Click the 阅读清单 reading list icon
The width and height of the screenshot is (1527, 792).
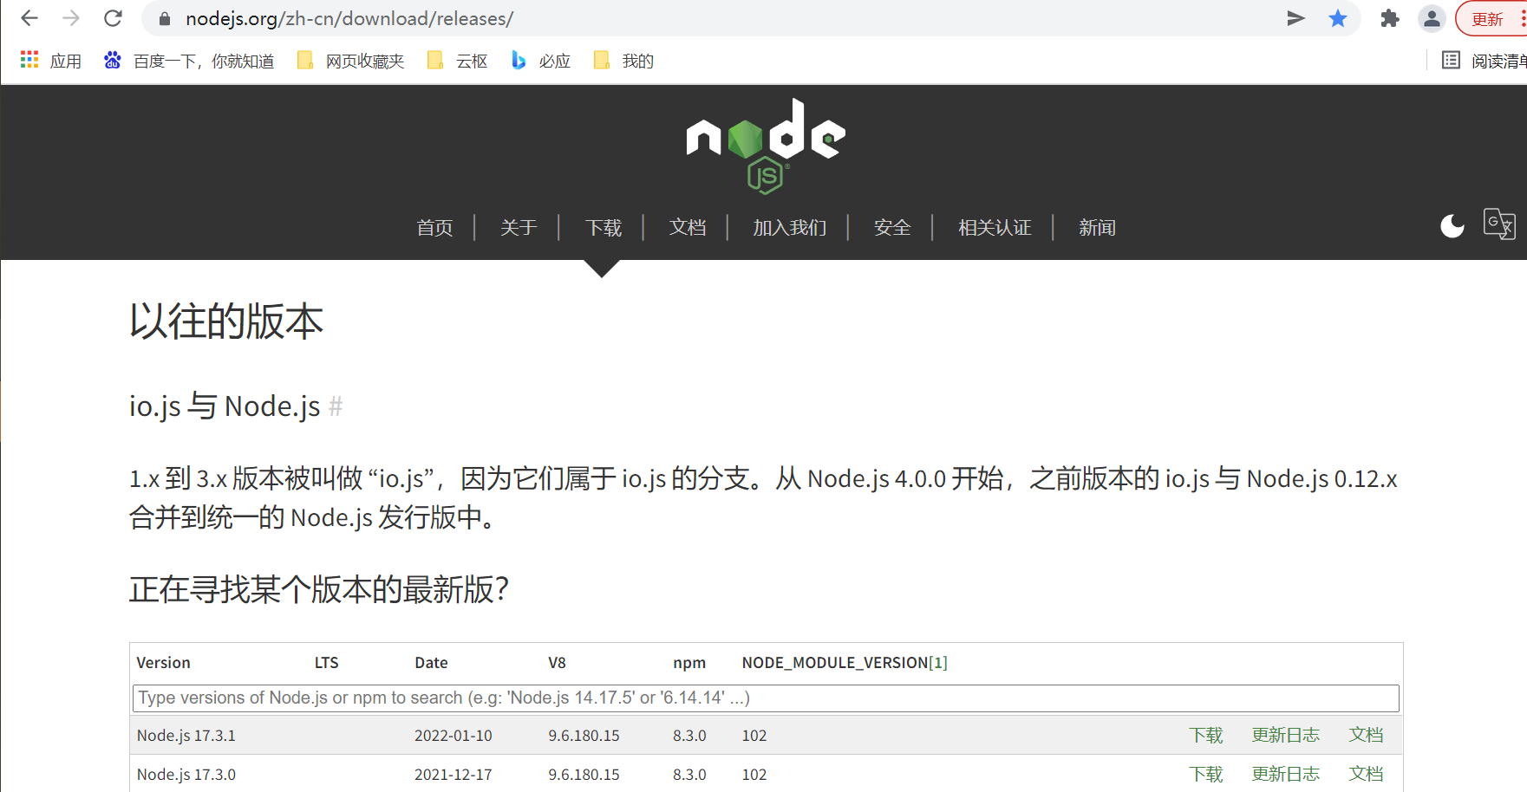(1452, 60)
